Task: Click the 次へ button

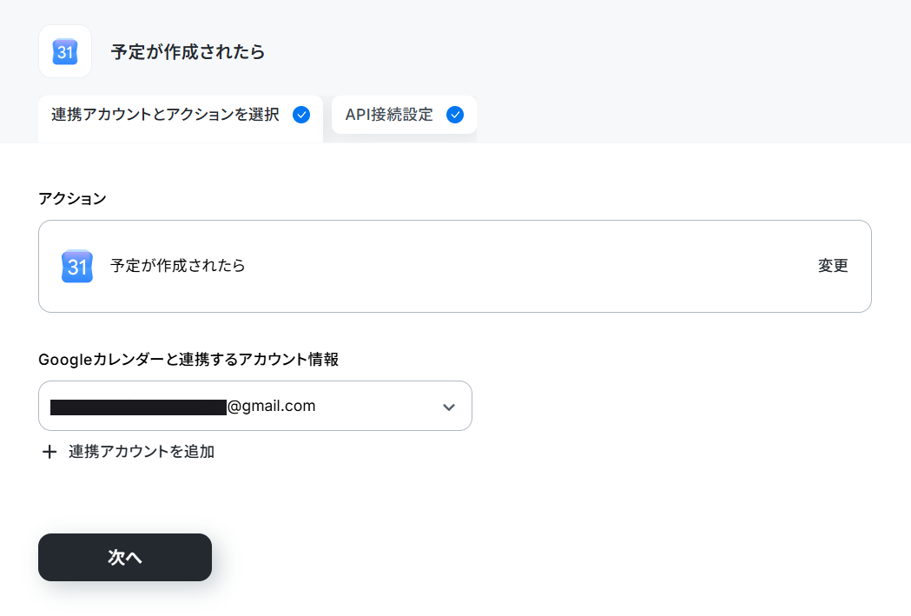Action: [x=125, y=557]
